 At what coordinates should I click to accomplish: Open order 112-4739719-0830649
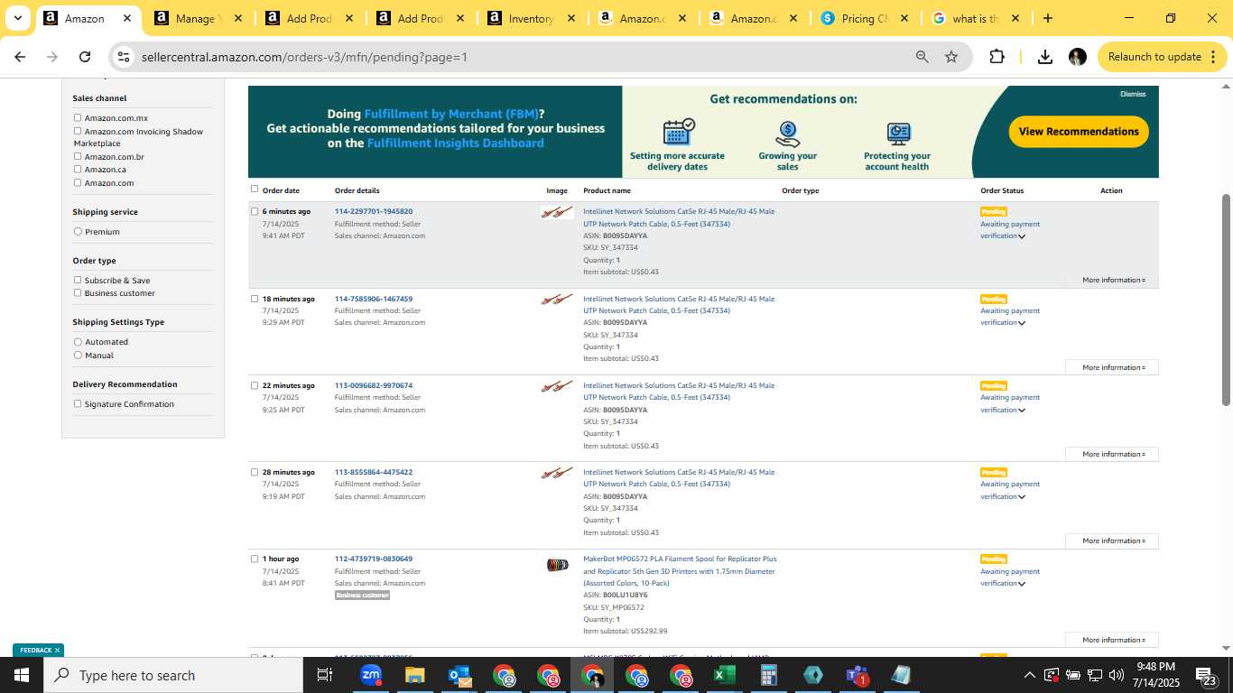pyautogui.click(x=374, y=559)
